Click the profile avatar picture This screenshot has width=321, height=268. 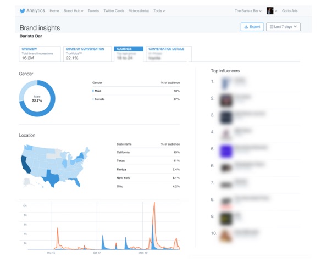[x=270, y=11]
